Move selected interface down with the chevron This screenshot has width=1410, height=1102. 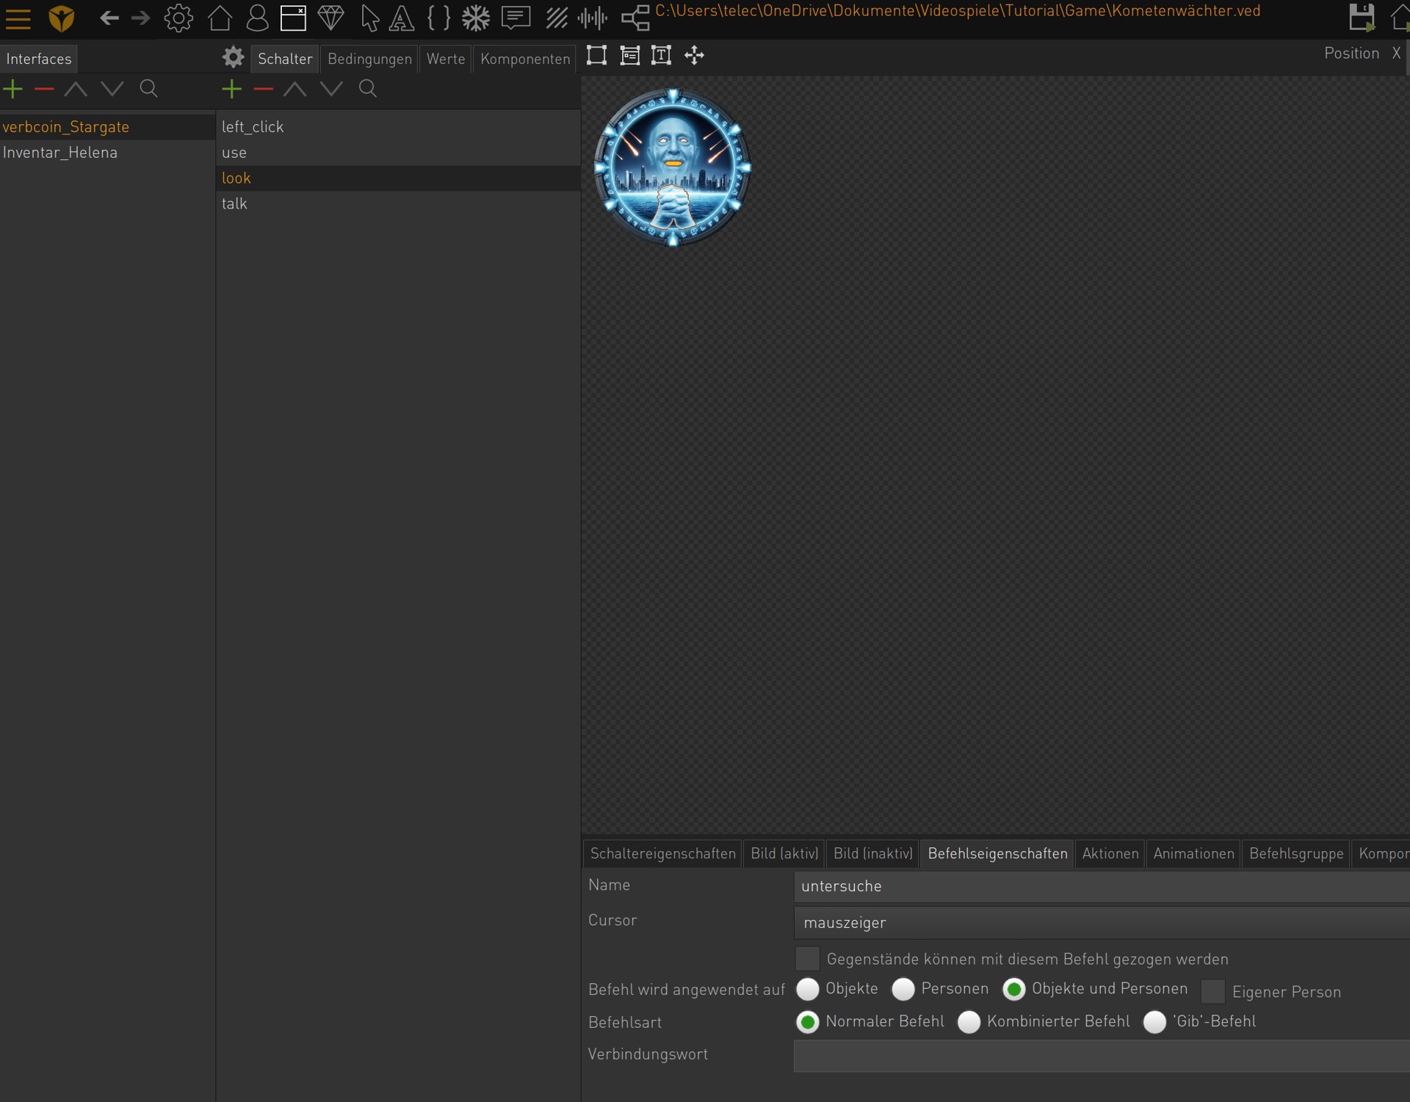(112, 89)
